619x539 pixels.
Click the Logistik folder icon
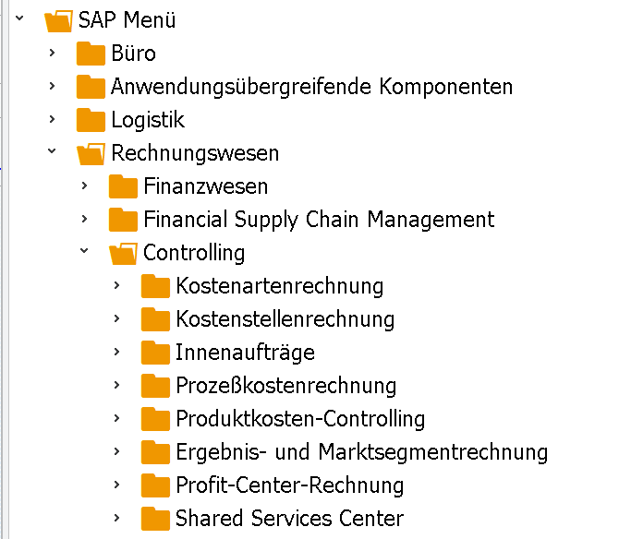coord(91,120)
